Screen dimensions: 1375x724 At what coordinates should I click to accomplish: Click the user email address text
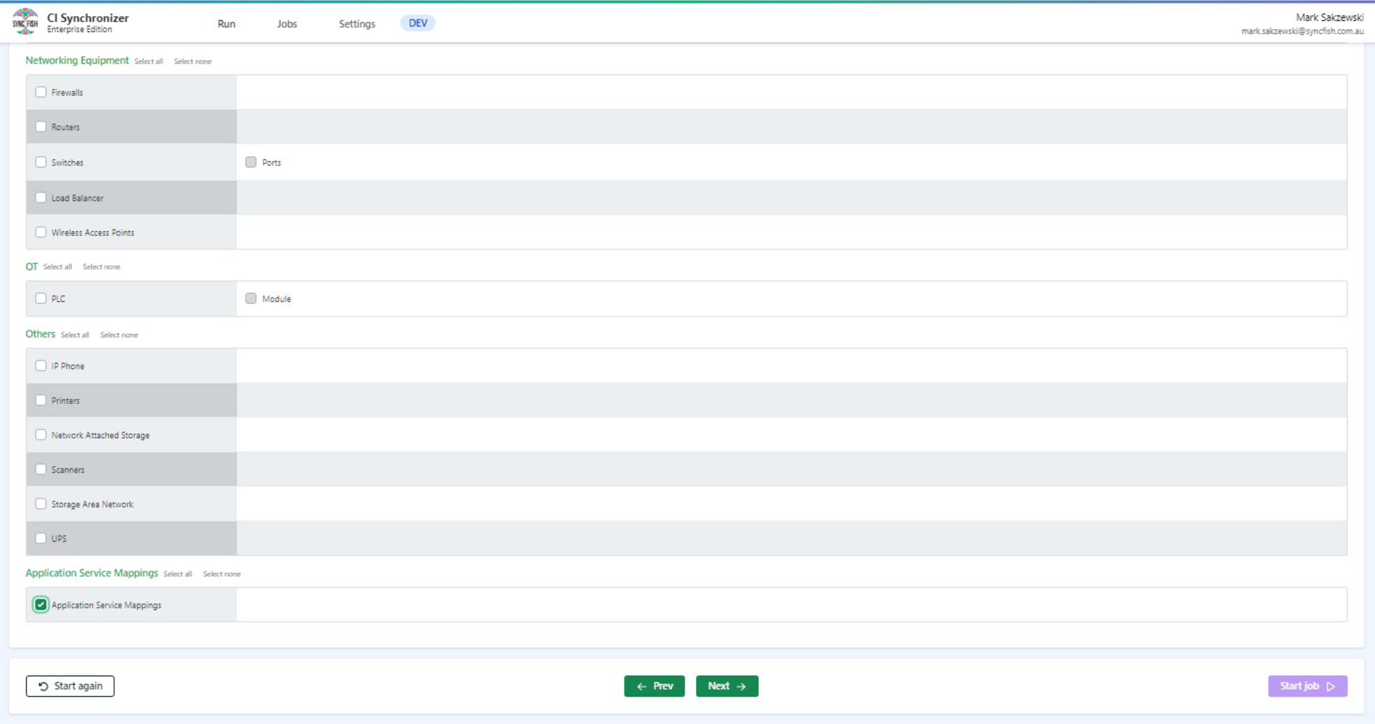pos(1302,32)
